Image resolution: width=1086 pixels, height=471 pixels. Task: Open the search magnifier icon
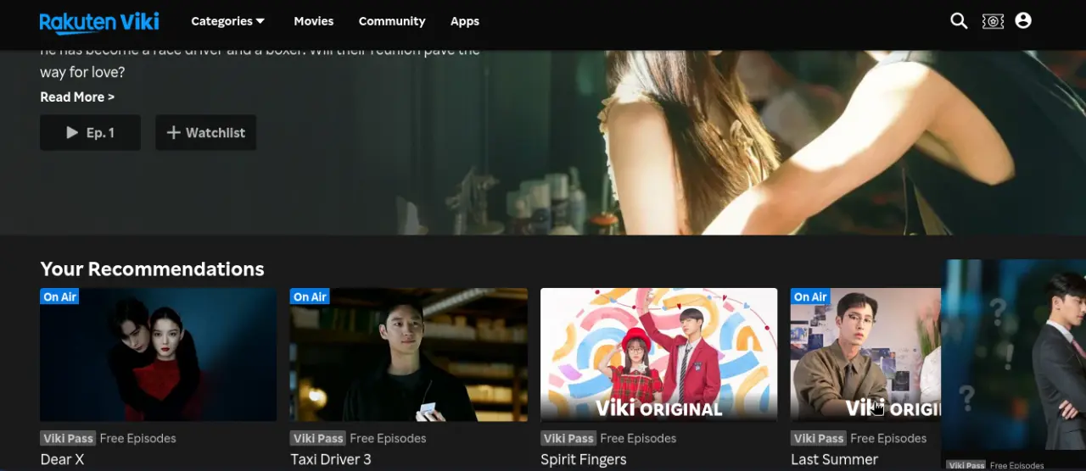pyautogui.click(x=959, y=21)
